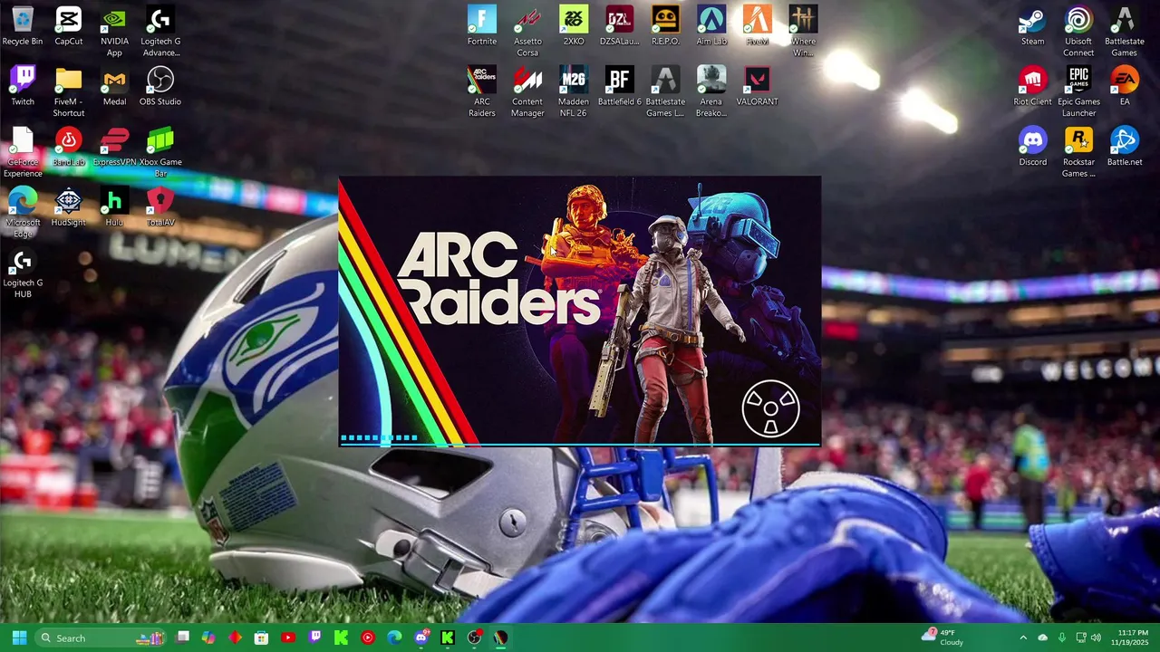Click the ARC Raiders splash screen image
1160x652 pixels.
click(580, 312)
